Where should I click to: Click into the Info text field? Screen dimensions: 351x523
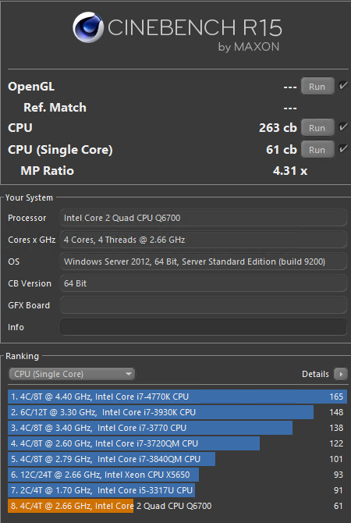pyautogui.click(x=204, y=327)
